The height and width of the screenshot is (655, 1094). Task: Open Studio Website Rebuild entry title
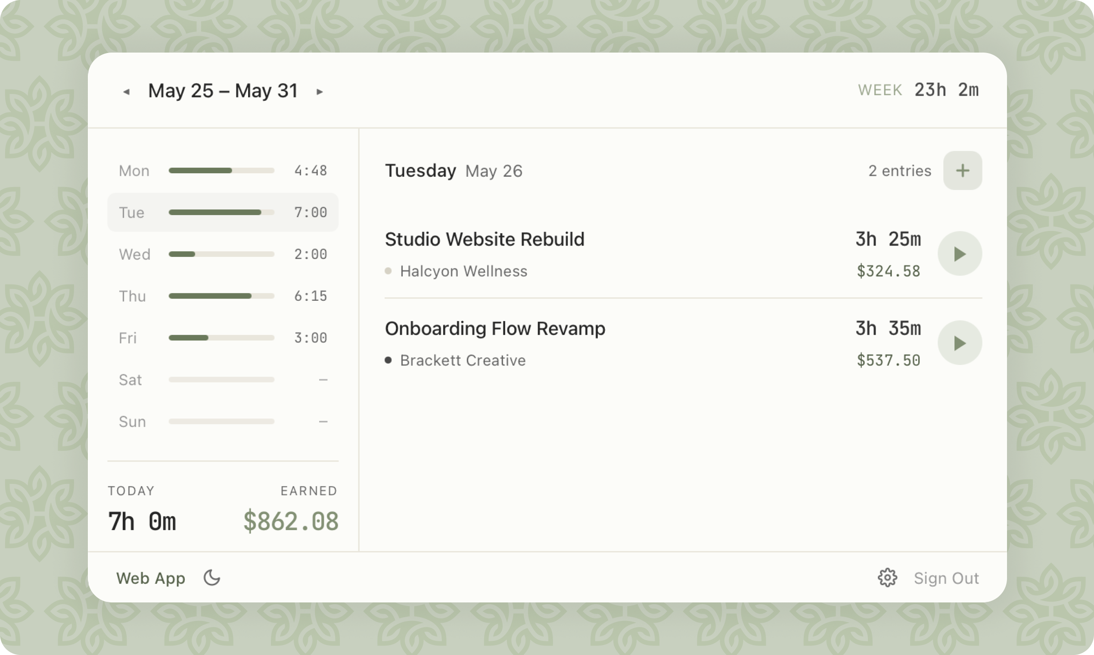[x=485, y=239]
